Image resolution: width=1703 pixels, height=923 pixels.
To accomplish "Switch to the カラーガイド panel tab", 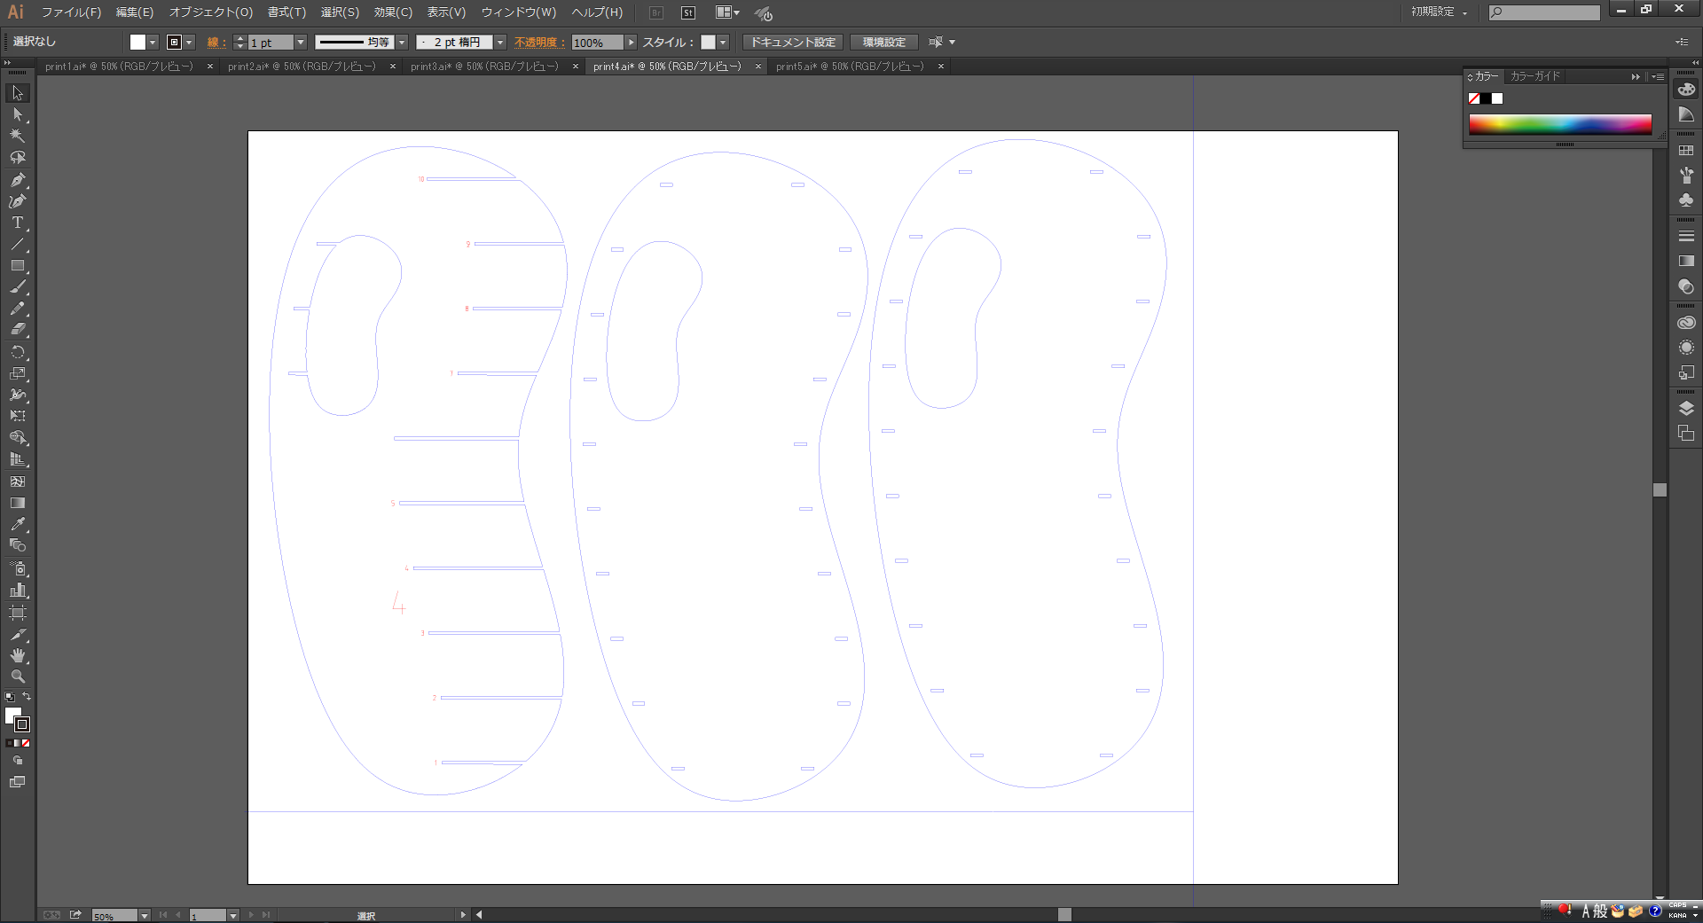I will tap(1534, 76).
